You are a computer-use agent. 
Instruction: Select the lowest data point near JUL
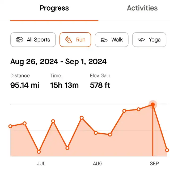[39, 152]
